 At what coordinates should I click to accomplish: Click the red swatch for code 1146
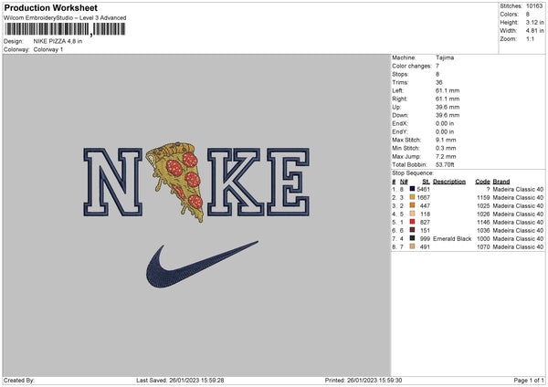click(x=412, y=222)
